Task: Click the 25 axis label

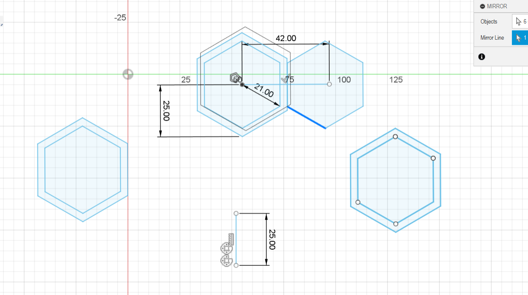Action: pos(186,80)
